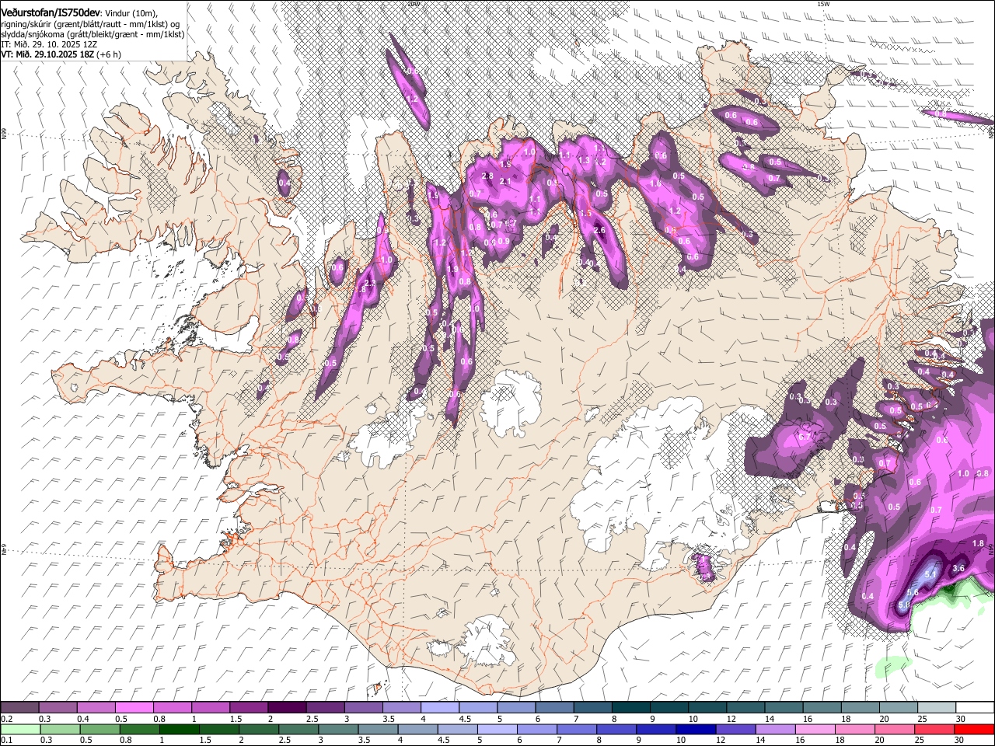Select top-scale swatch for 3.5–4 mm
This screenshot has height=746, width=995.
click(x=401, y=708)
